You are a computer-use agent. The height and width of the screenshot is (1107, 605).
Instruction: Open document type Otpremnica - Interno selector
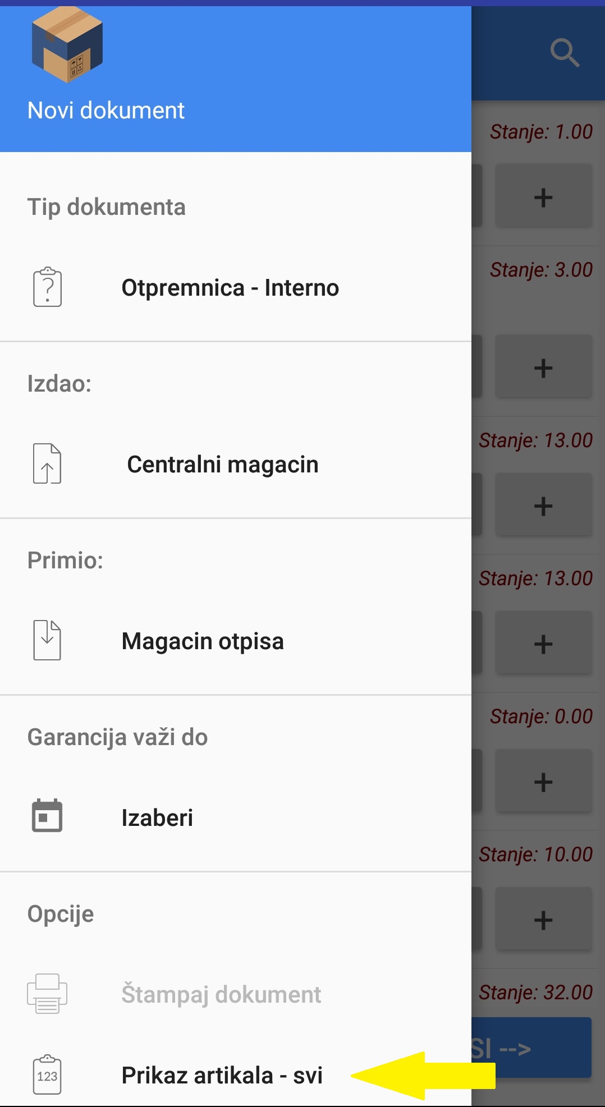tap(230, 288)
